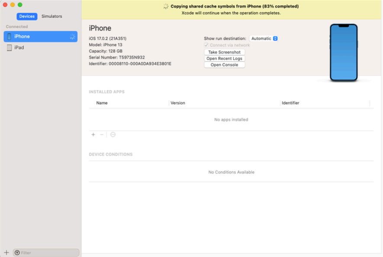Switch to the Simulators tab

(x=52, y=16)
